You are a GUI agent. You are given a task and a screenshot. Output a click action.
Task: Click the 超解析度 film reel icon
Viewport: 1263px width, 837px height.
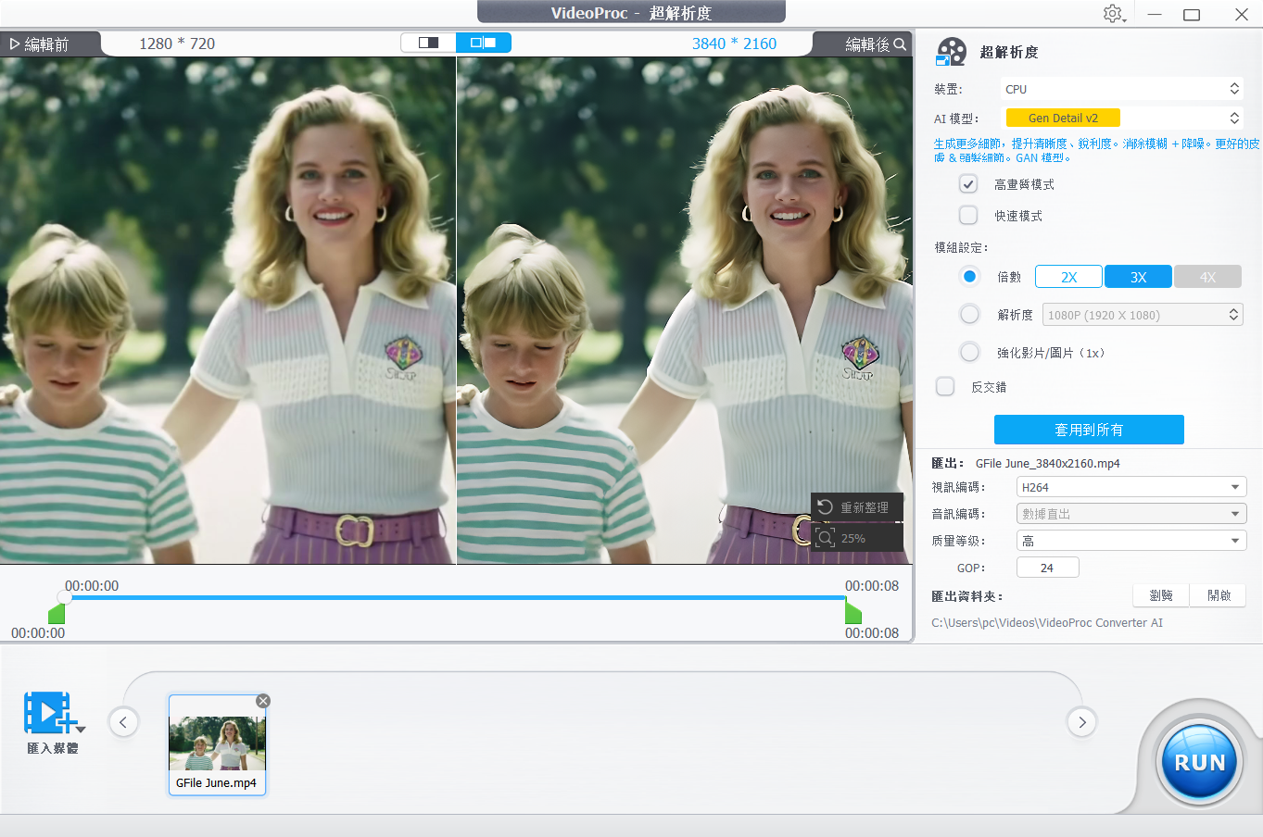pos(951,52)
